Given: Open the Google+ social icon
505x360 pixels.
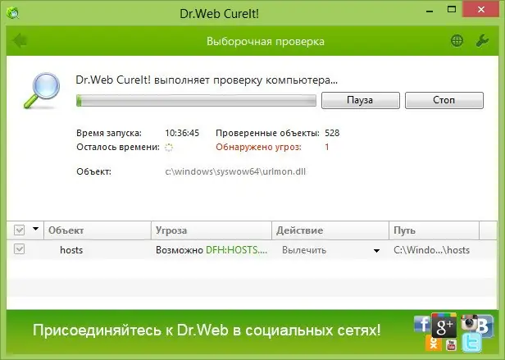Looking at the screenshot, I should coord(444,326).
